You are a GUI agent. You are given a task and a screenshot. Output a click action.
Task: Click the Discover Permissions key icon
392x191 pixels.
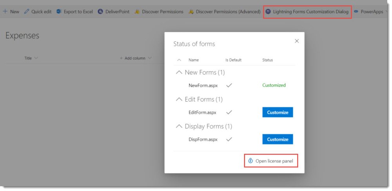(137, 11)
